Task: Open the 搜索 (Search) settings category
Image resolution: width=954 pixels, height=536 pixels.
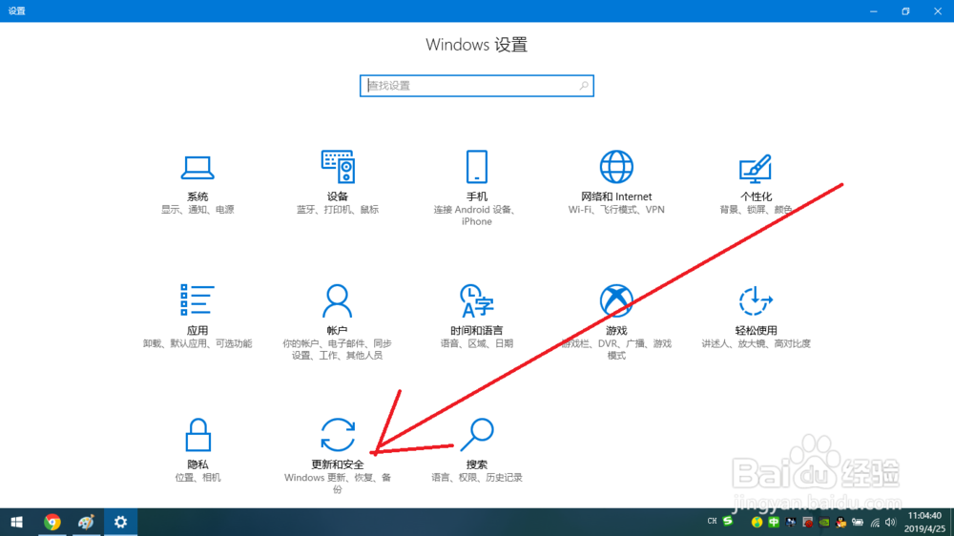Action: 476,451
